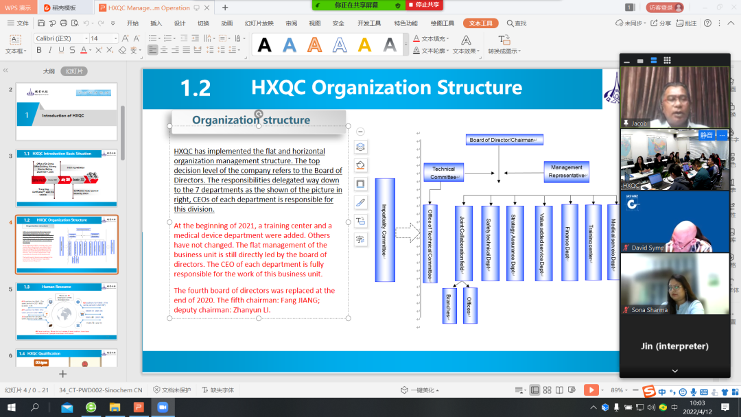Click the clear formatting eraser icon
This screenshot has height=417, width=741.
click(122, 50)
